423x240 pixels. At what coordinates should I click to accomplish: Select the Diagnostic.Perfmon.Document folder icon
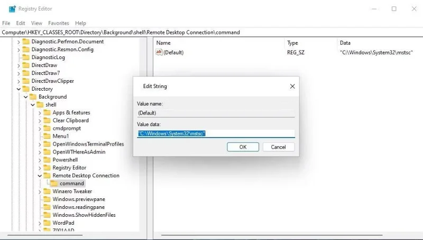26,42
